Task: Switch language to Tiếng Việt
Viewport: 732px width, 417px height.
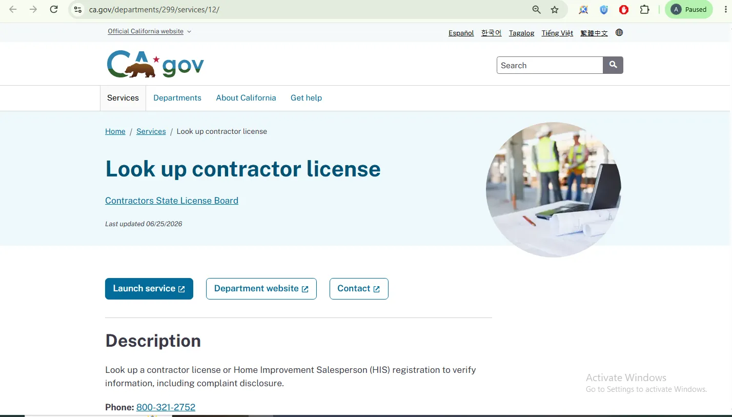Action: [x=557, y=33]
